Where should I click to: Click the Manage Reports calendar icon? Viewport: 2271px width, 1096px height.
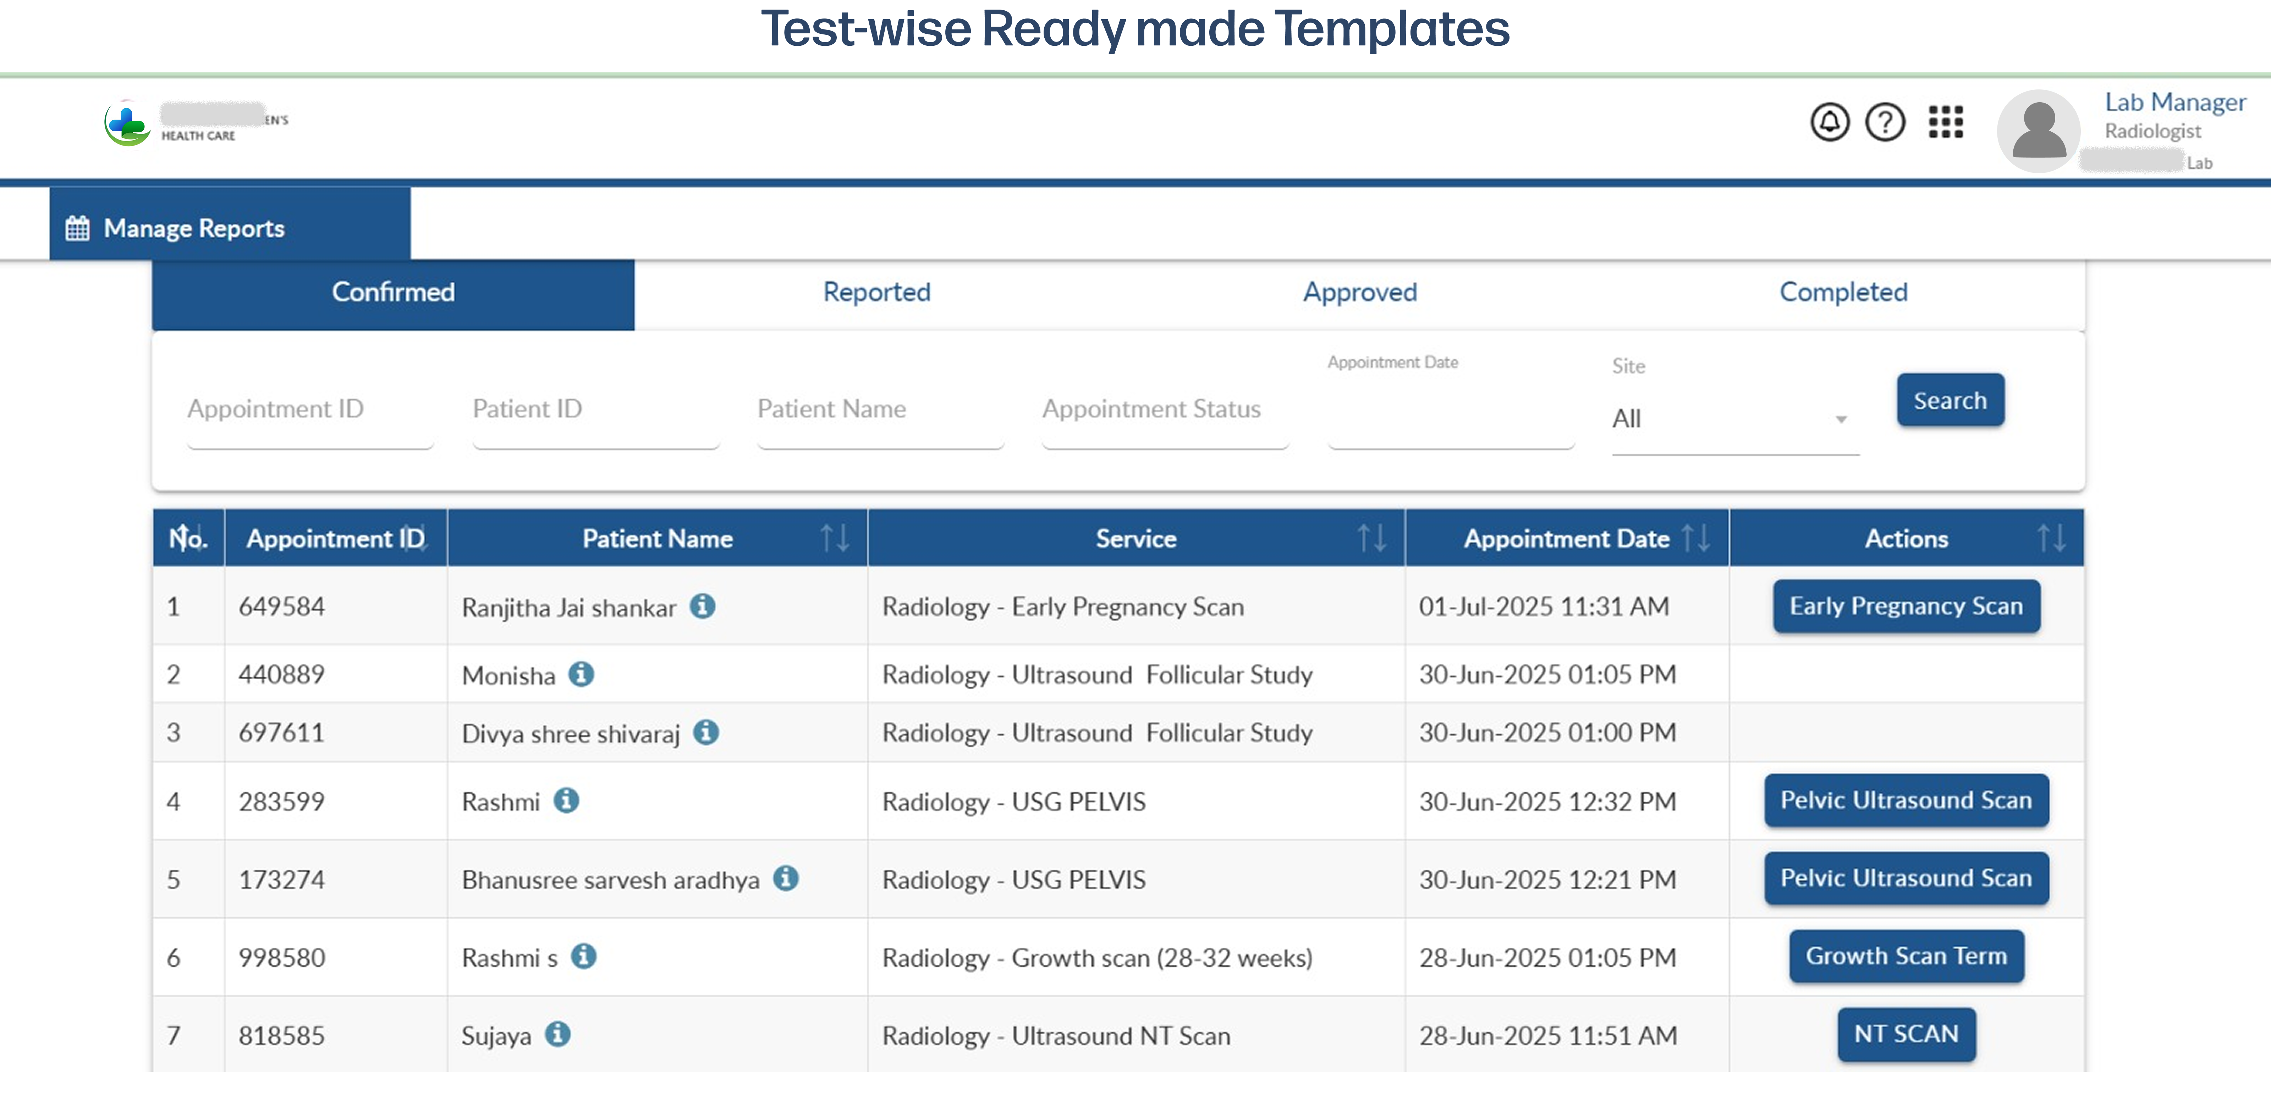point(78,228)
